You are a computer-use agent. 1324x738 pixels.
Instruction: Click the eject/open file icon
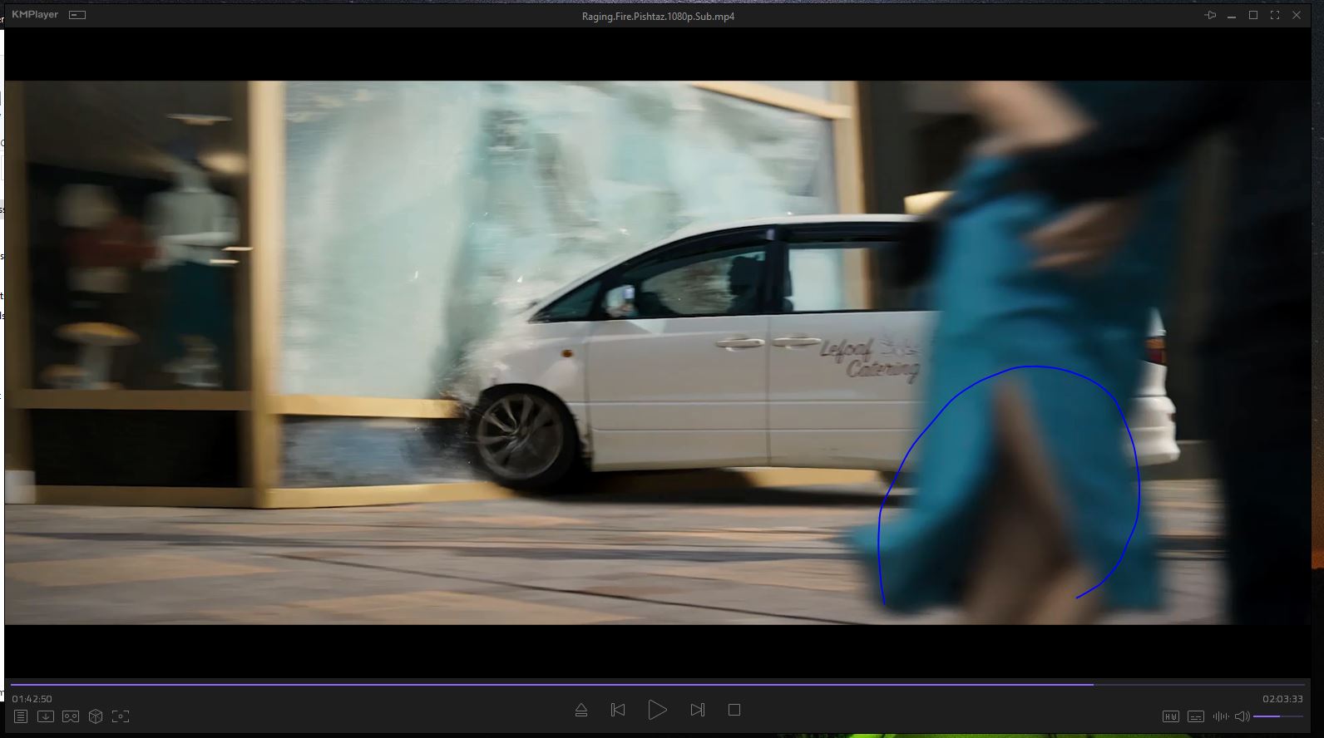581,710
